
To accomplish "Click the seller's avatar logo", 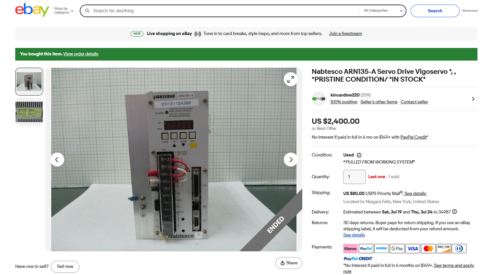I will tap(319, 99).
